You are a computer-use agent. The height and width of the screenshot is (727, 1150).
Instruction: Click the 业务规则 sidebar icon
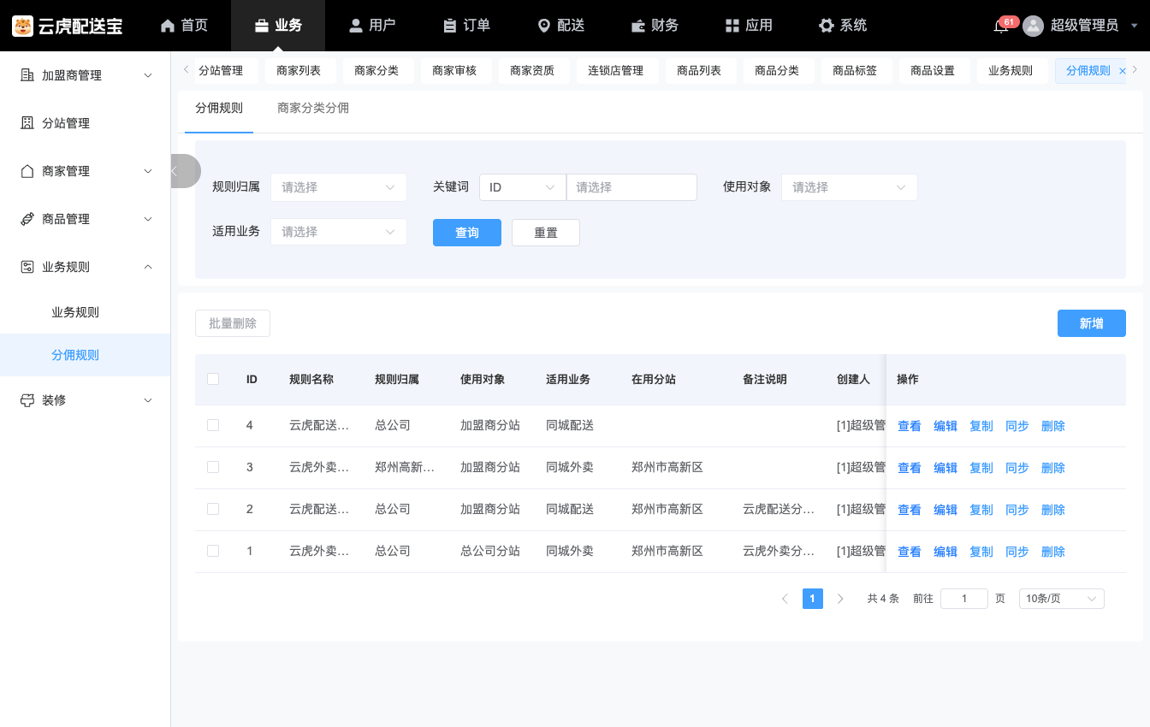27,267
